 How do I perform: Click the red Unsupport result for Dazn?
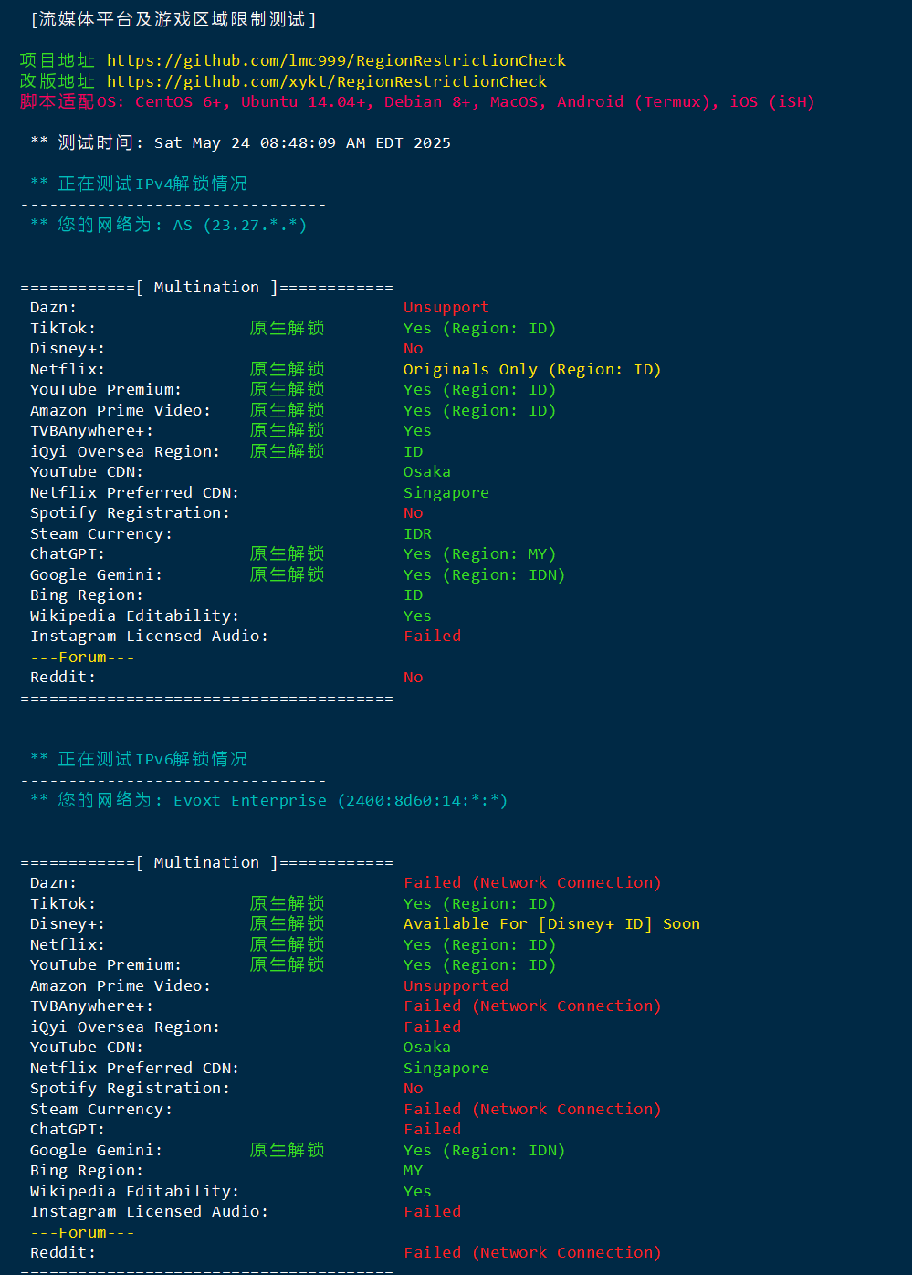coord(446,308)
